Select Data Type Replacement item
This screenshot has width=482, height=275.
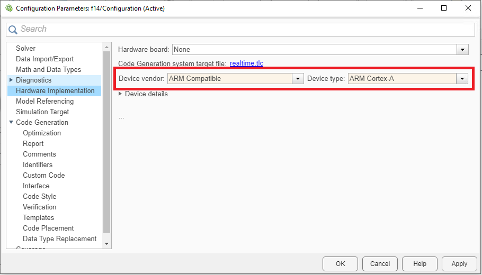[x=59, y=239]
